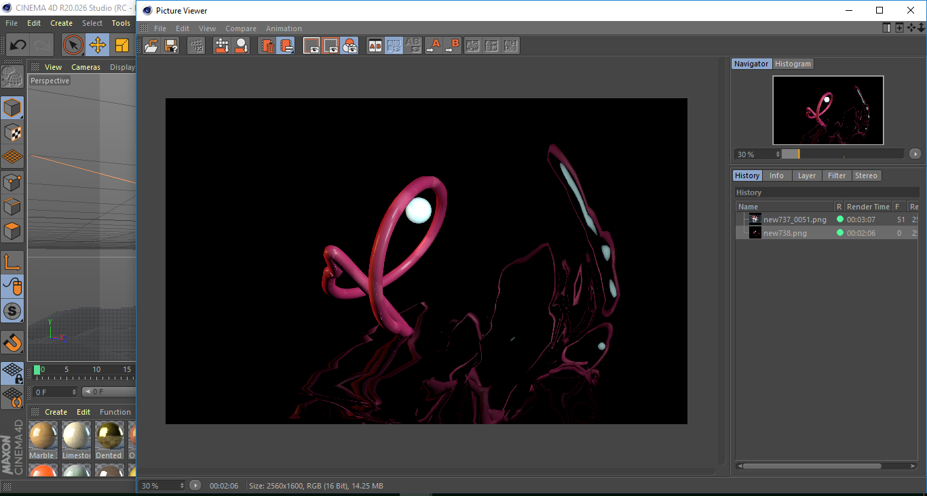Click the Stop Rendering toolbar icon

pyautogui.click(x=197, y=45)
